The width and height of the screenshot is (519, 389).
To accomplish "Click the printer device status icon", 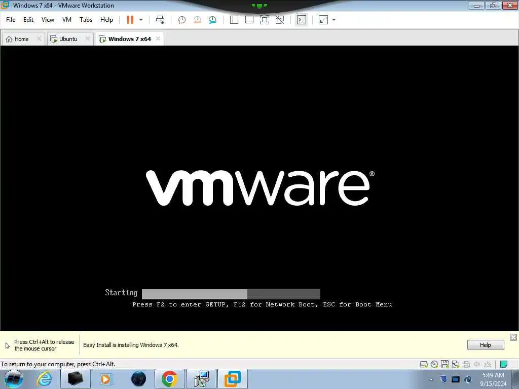I will point(466,365).
